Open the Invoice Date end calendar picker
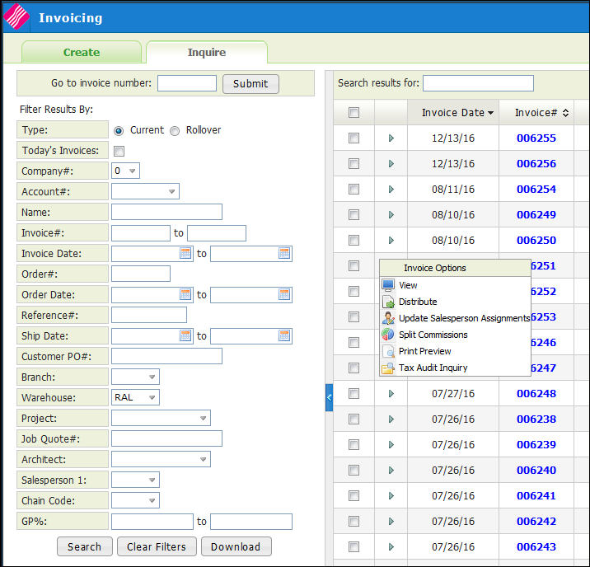This screenshot has width=590, height=567. point(284,254)
